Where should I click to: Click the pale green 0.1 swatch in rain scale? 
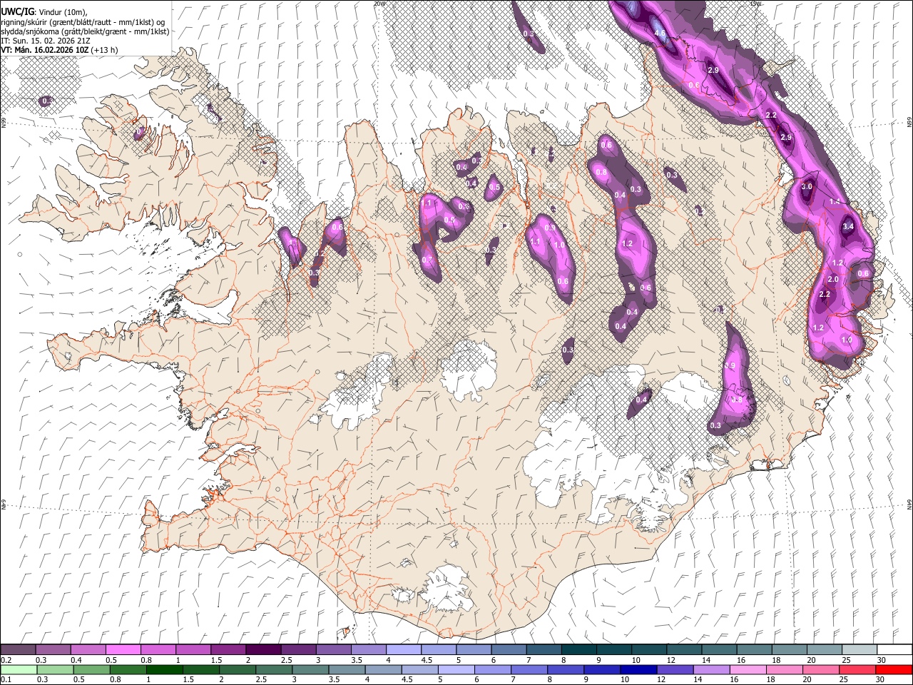(x=19, y=670)
